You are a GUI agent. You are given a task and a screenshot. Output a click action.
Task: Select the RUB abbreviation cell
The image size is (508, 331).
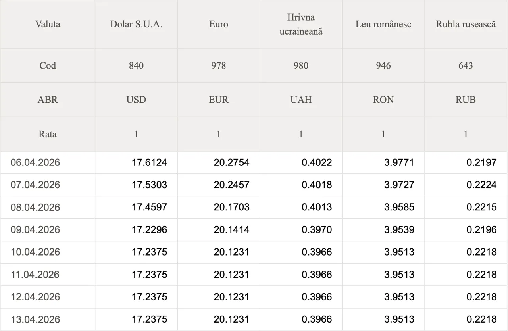coord(466,100)
